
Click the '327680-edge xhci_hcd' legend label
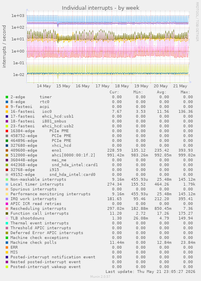(x=41, y=146)
